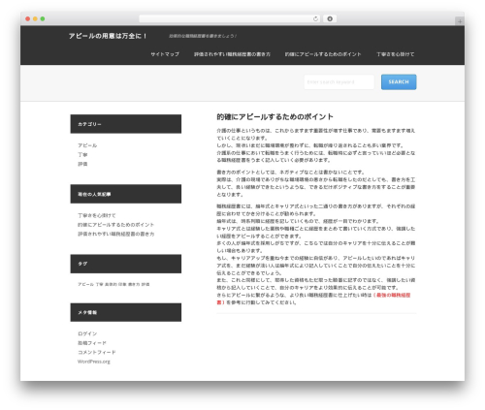Open 投稿フィード under メタ情報

pyautogui.click(x=92, y=343)
